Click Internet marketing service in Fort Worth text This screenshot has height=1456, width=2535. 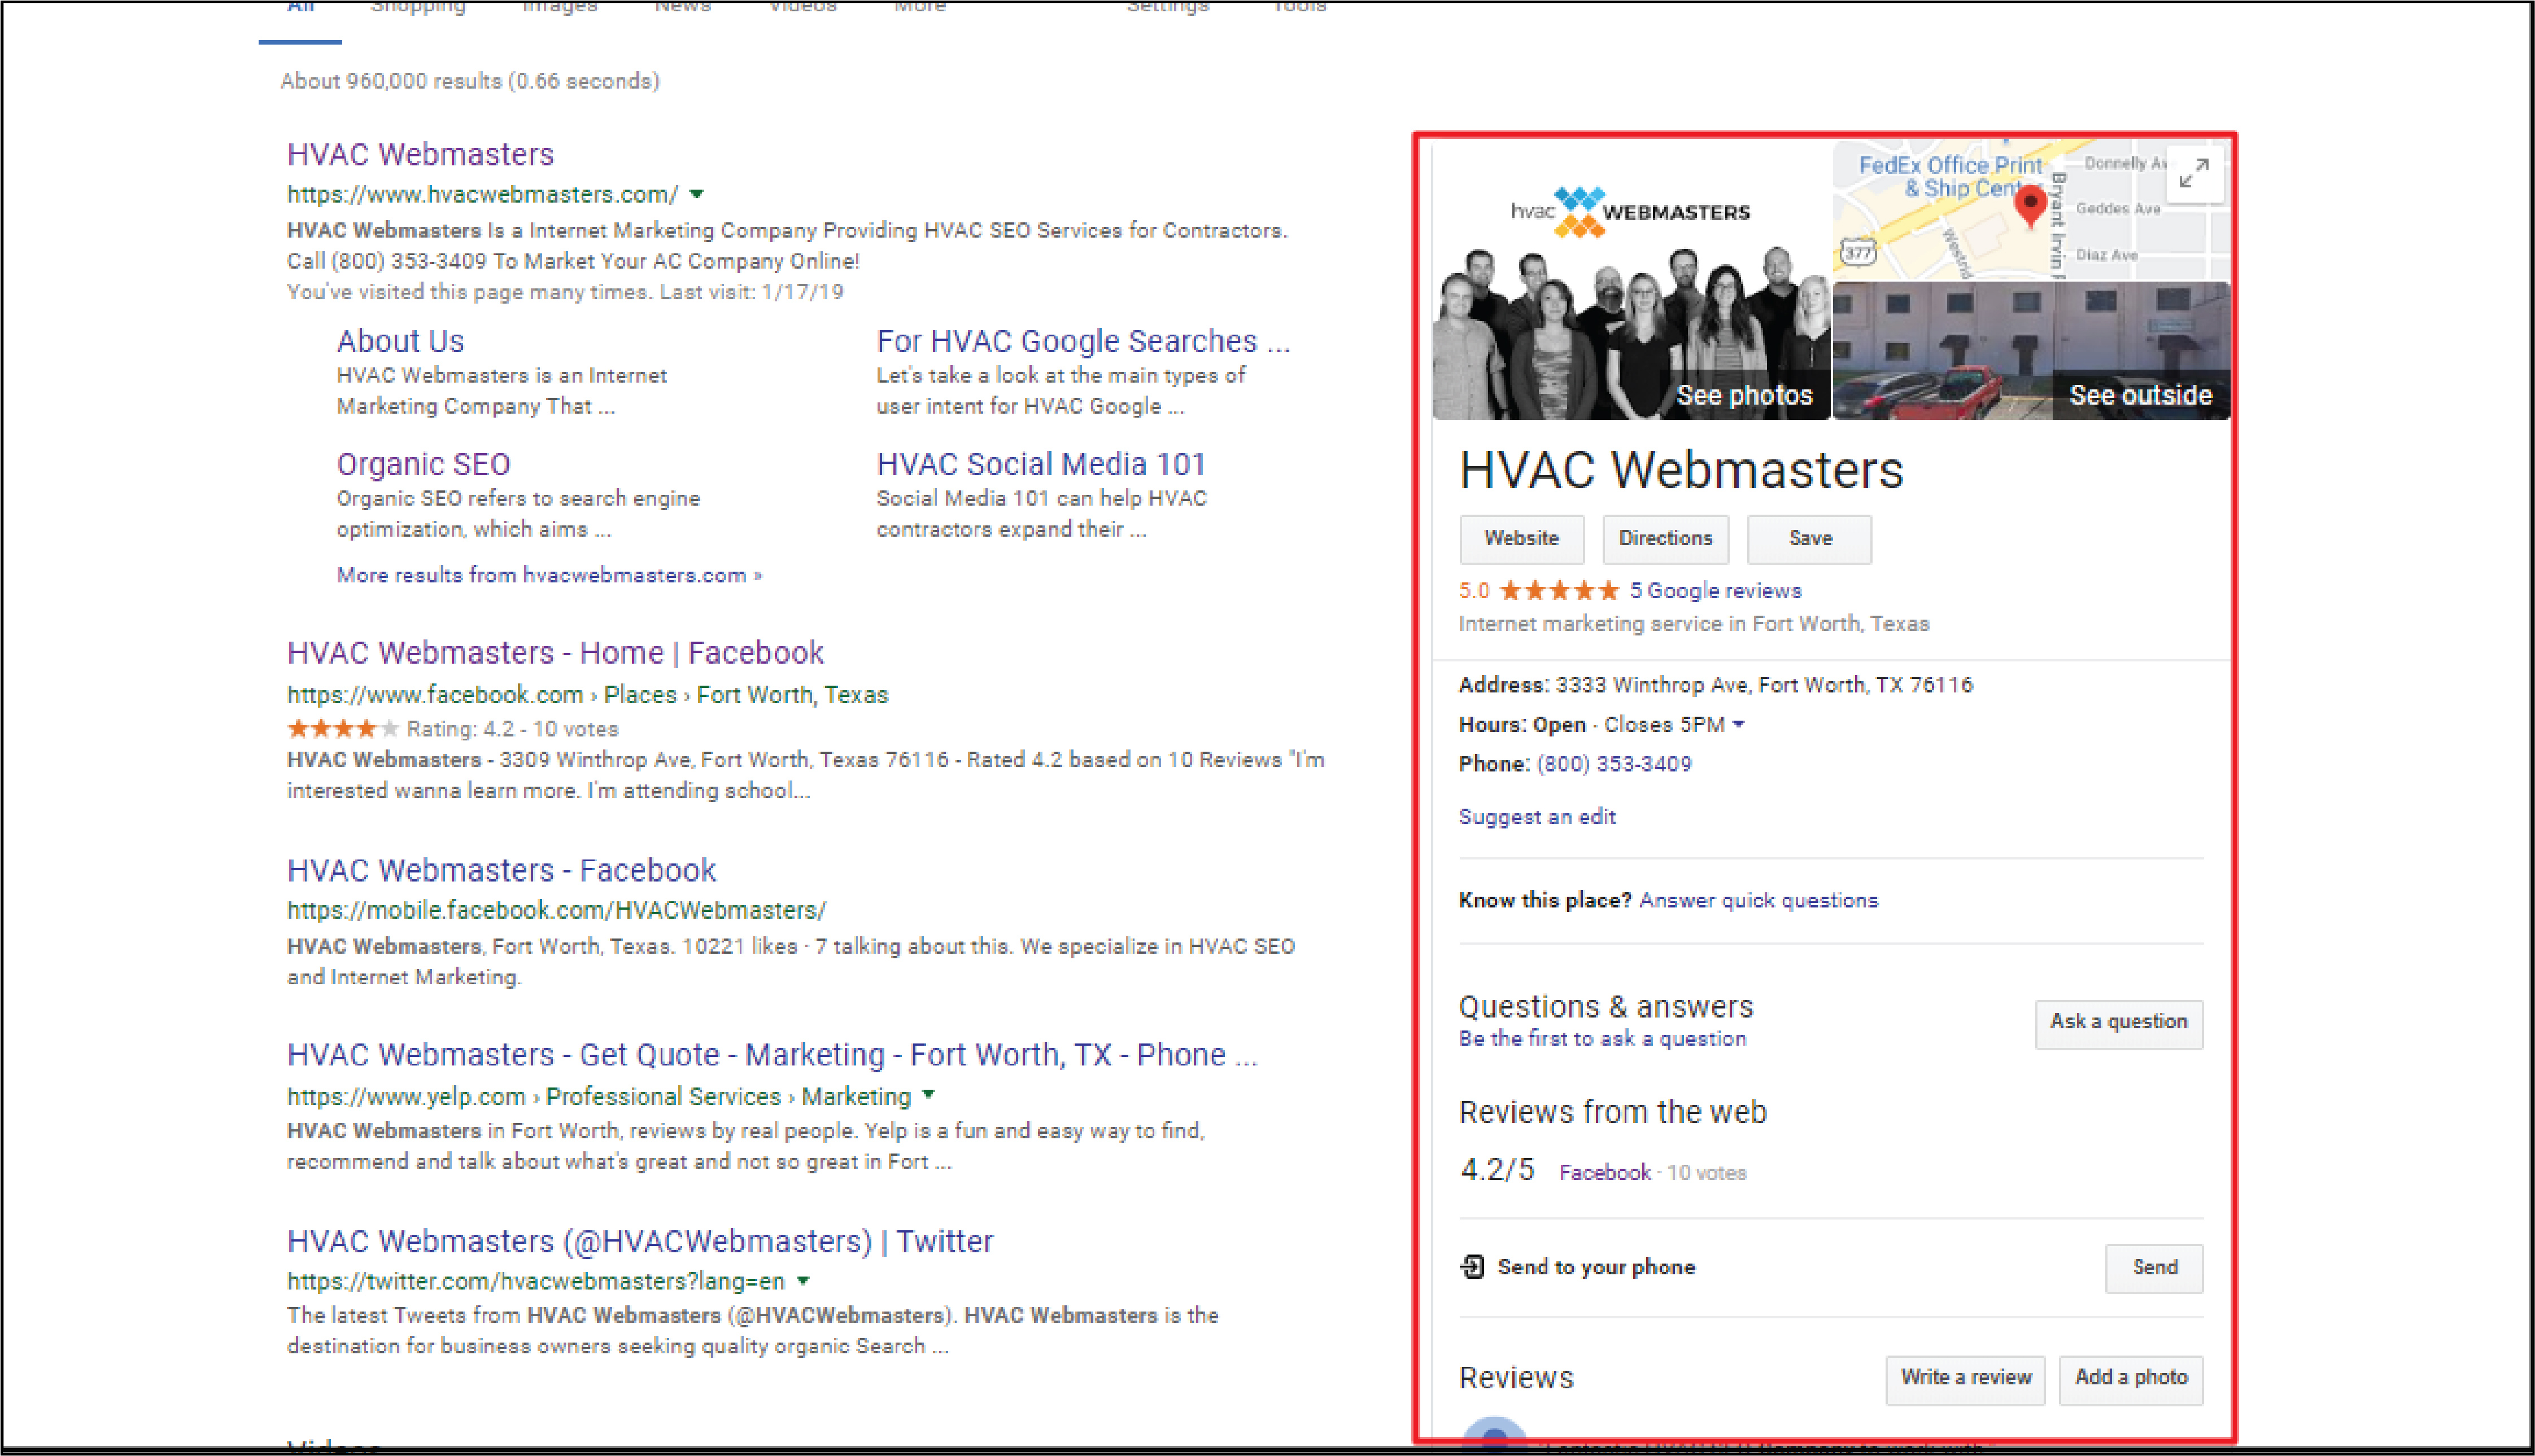1694,624
